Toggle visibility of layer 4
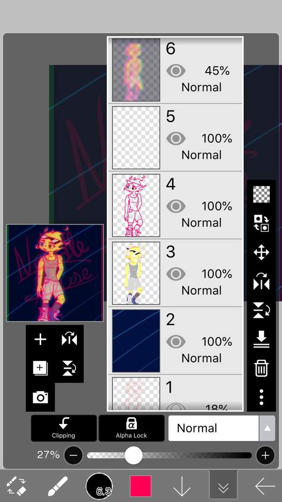 pos(176,206)
